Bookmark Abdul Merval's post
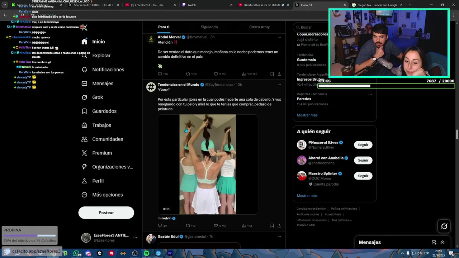This screenshot has width=459, height=258. 272,74
